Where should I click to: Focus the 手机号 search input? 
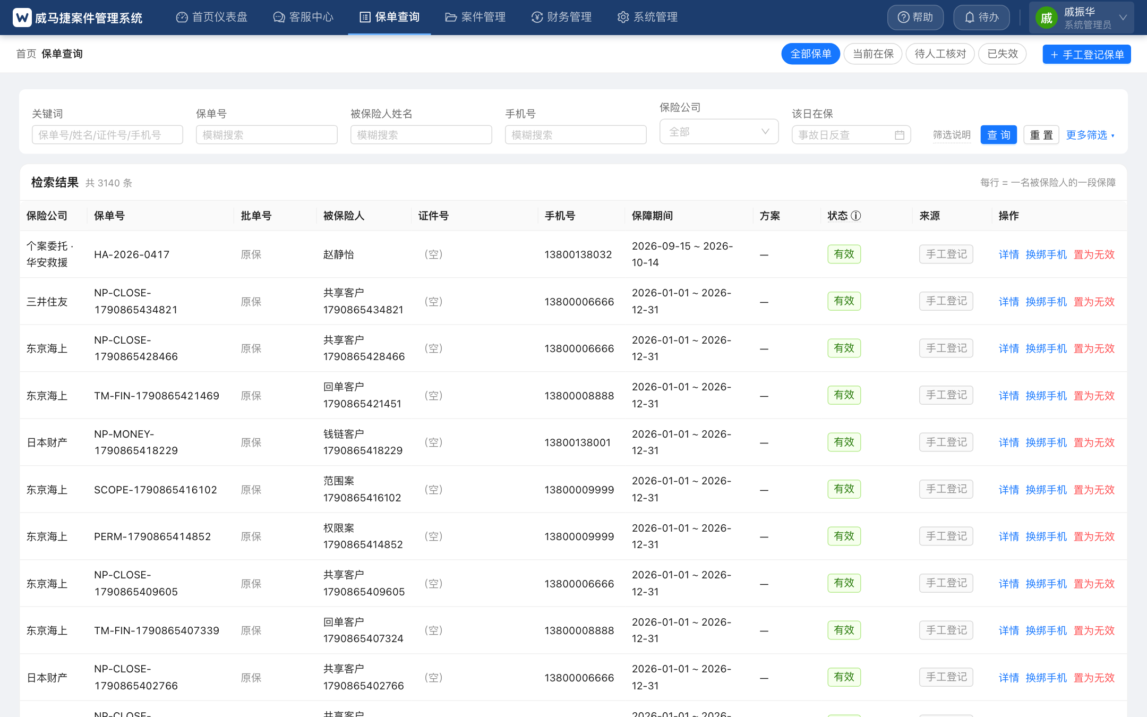pyautogui.click(x=576, y=135)
